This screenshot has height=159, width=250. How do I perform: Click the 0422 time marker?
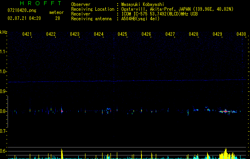[51, 34]
